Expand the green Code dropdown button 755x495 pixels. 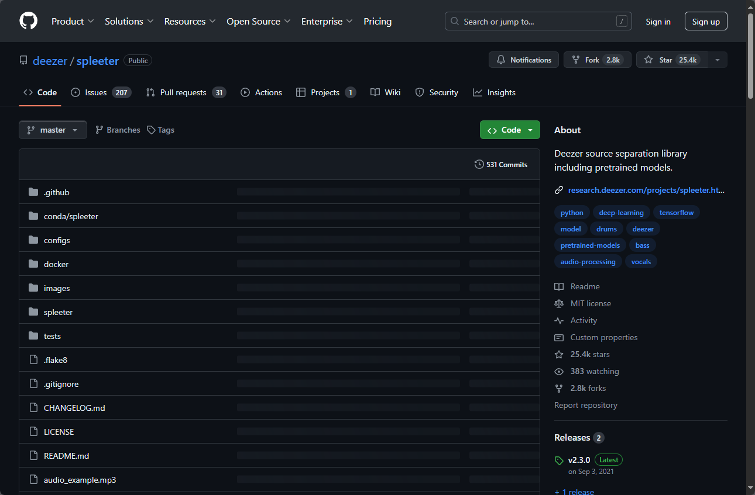point(510,130)
